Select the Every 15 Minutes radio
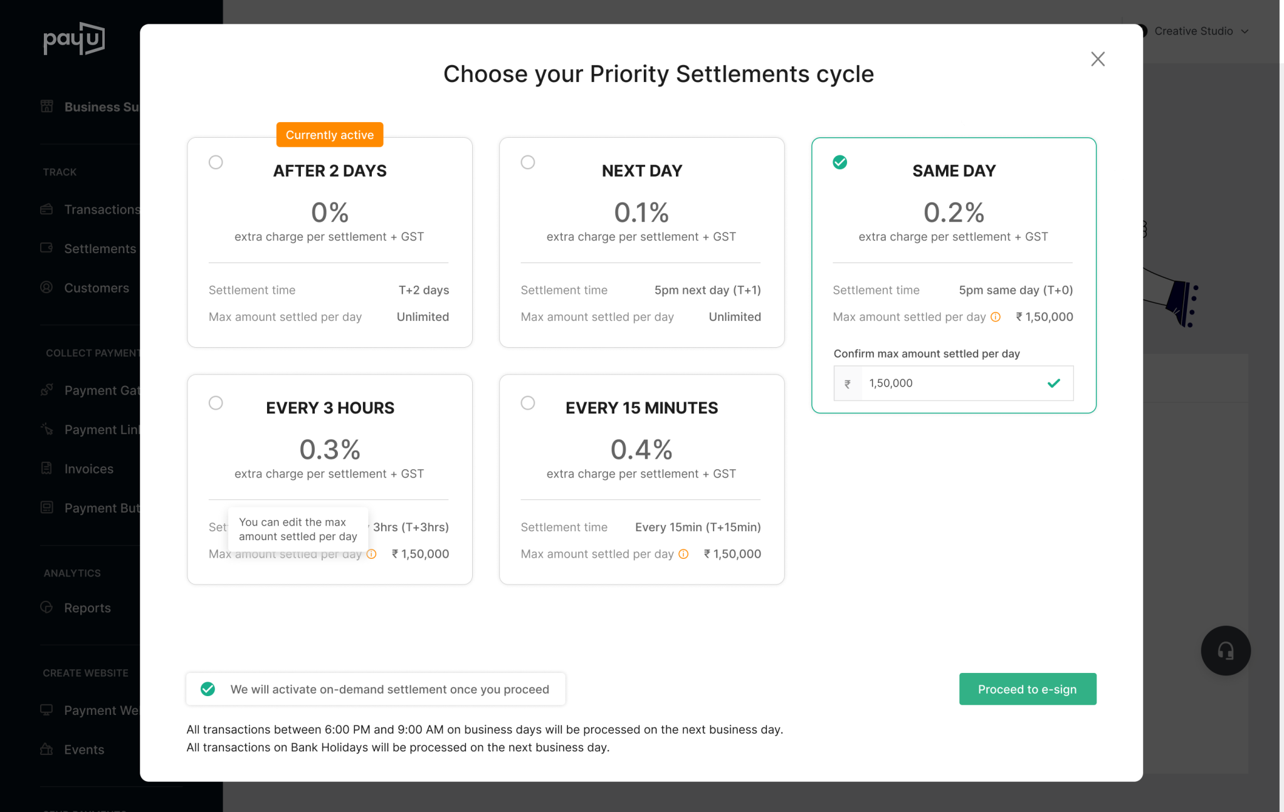The image size is (1284, 812). tap(528, 403)
